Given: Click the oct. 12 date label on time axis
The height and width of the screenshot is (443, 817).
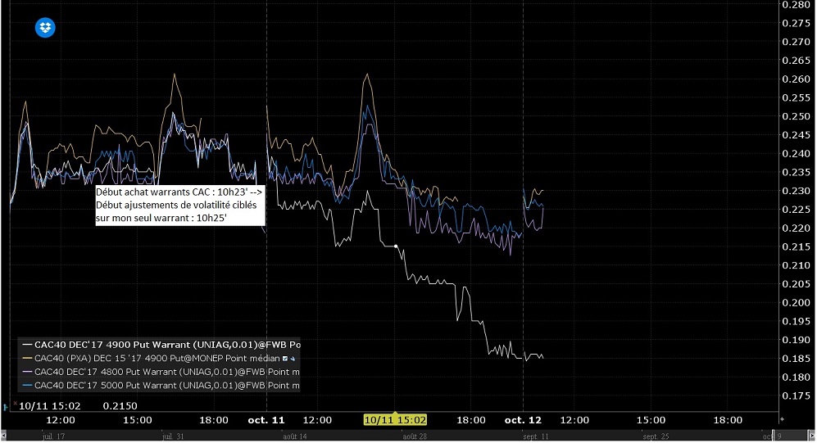Looking at the screenshot, I should 523,420.
